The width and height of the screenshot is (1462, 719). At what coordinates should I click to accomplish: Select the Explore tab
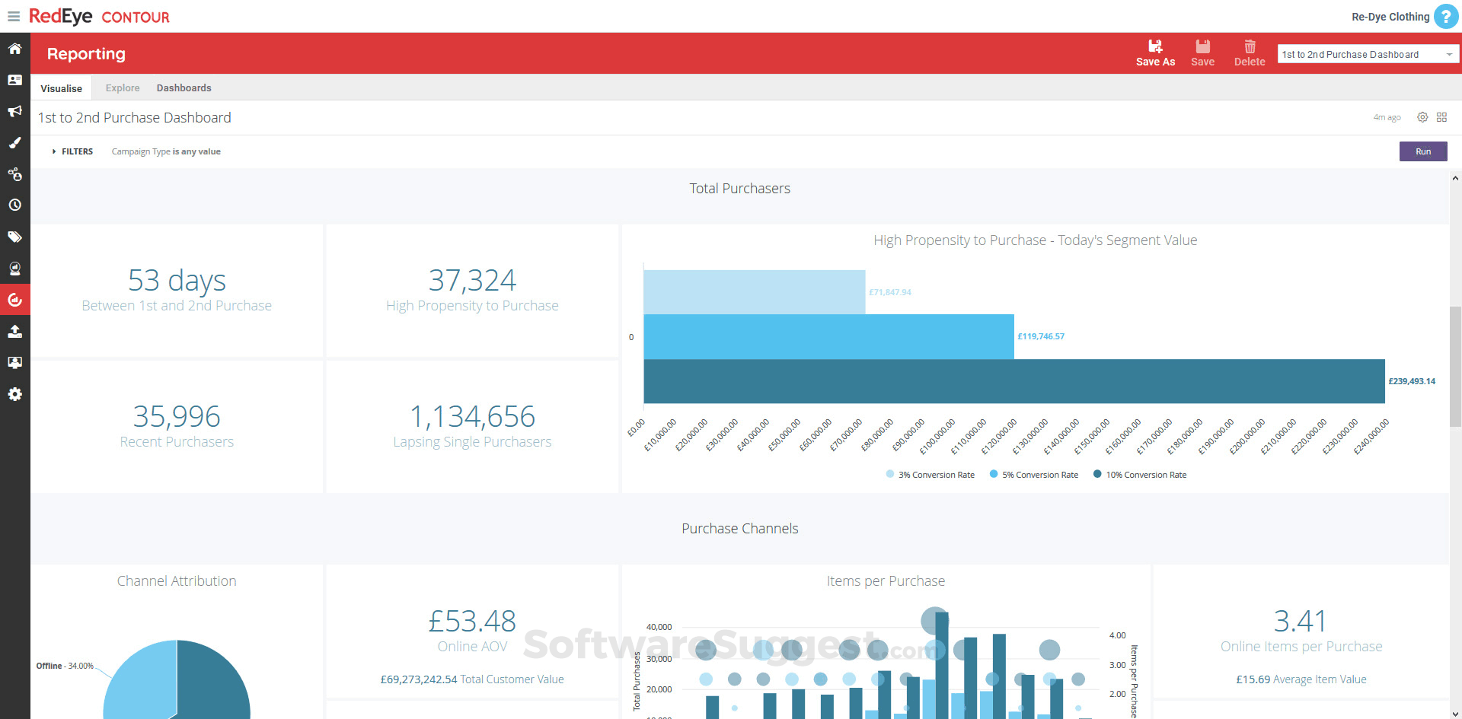point(122,87)
